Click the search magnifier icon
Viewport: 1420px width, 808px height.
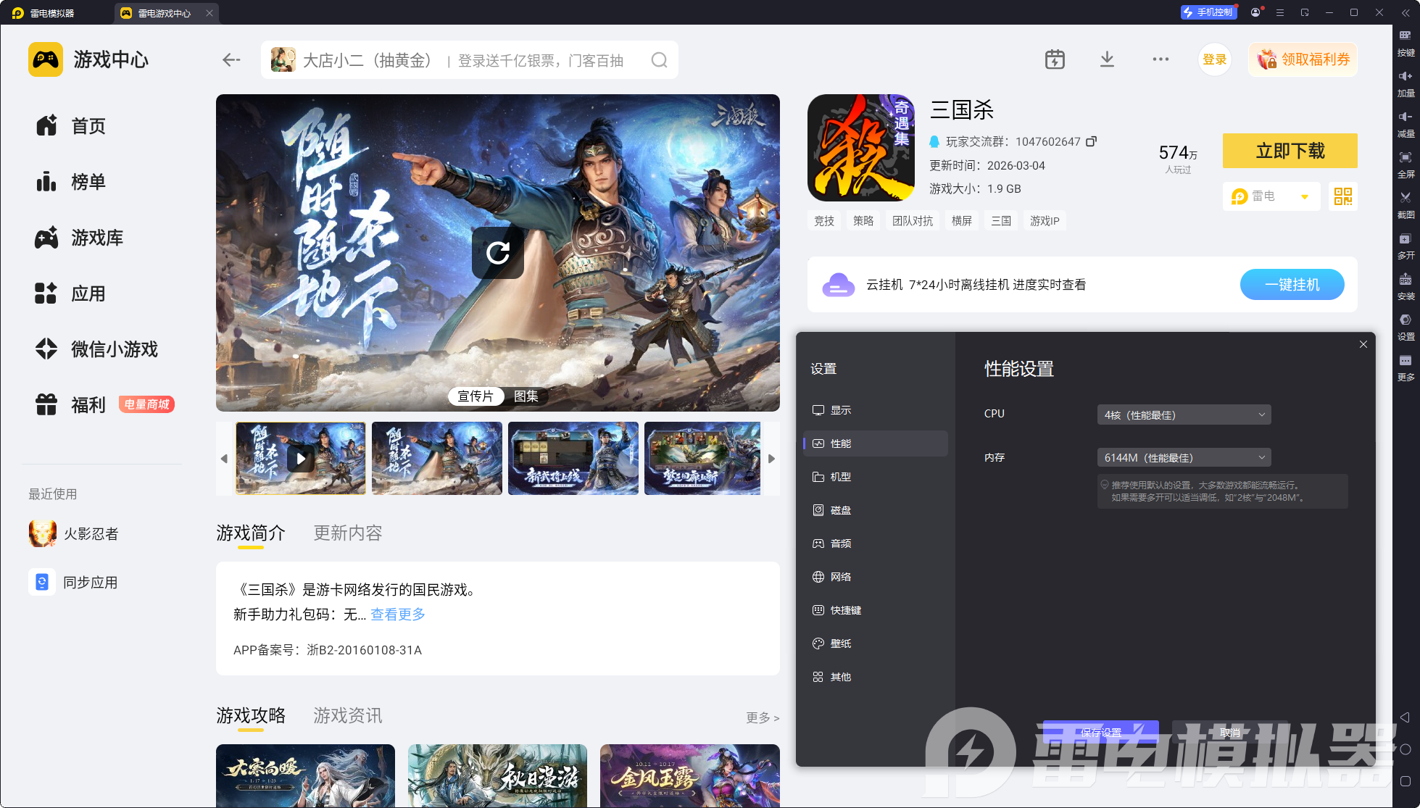point(659,60)
